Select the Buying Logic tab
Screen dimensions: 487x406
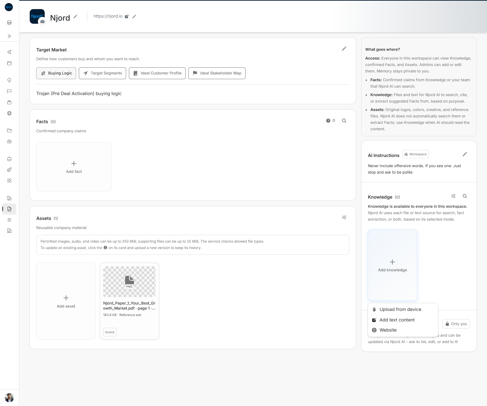coord(56,73)
